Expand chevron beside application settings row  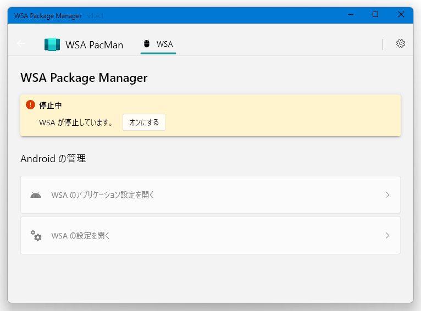pyautogui.click(x=387, y=195)
